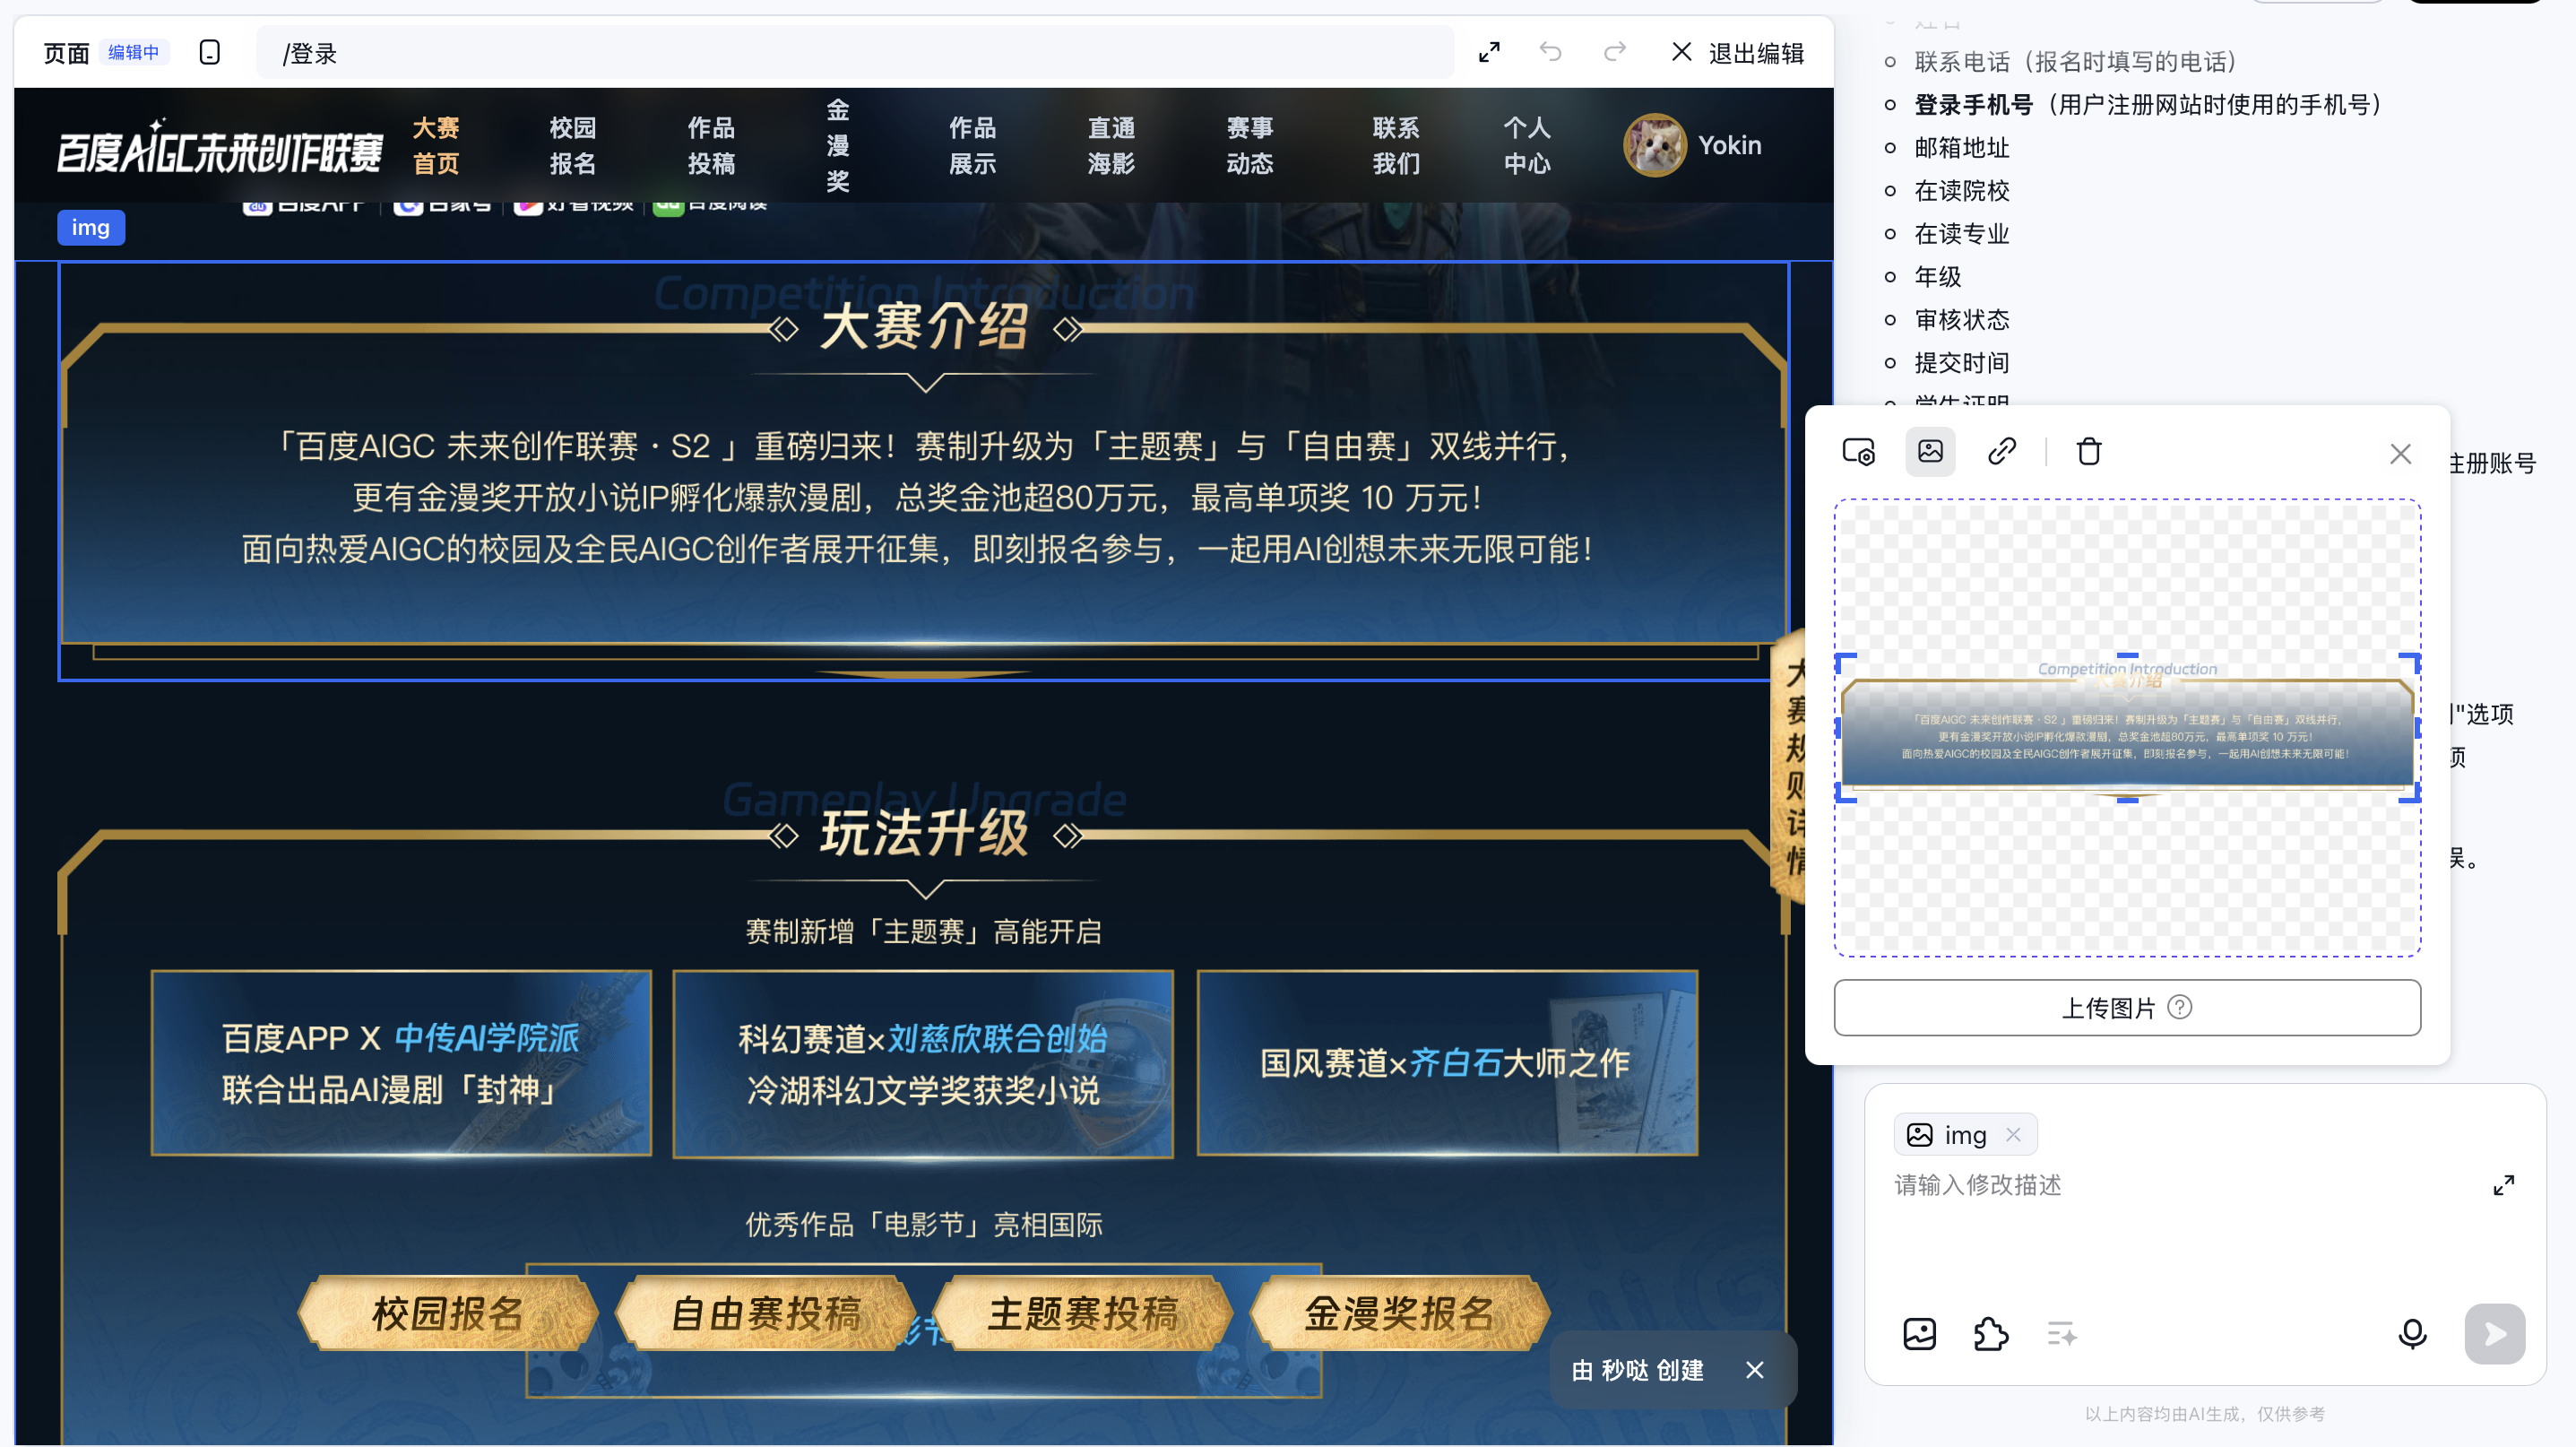Select the image replace icon in the floating toolbar
This screenshot has height=1447, width=2576.
tap(1930, 452)
